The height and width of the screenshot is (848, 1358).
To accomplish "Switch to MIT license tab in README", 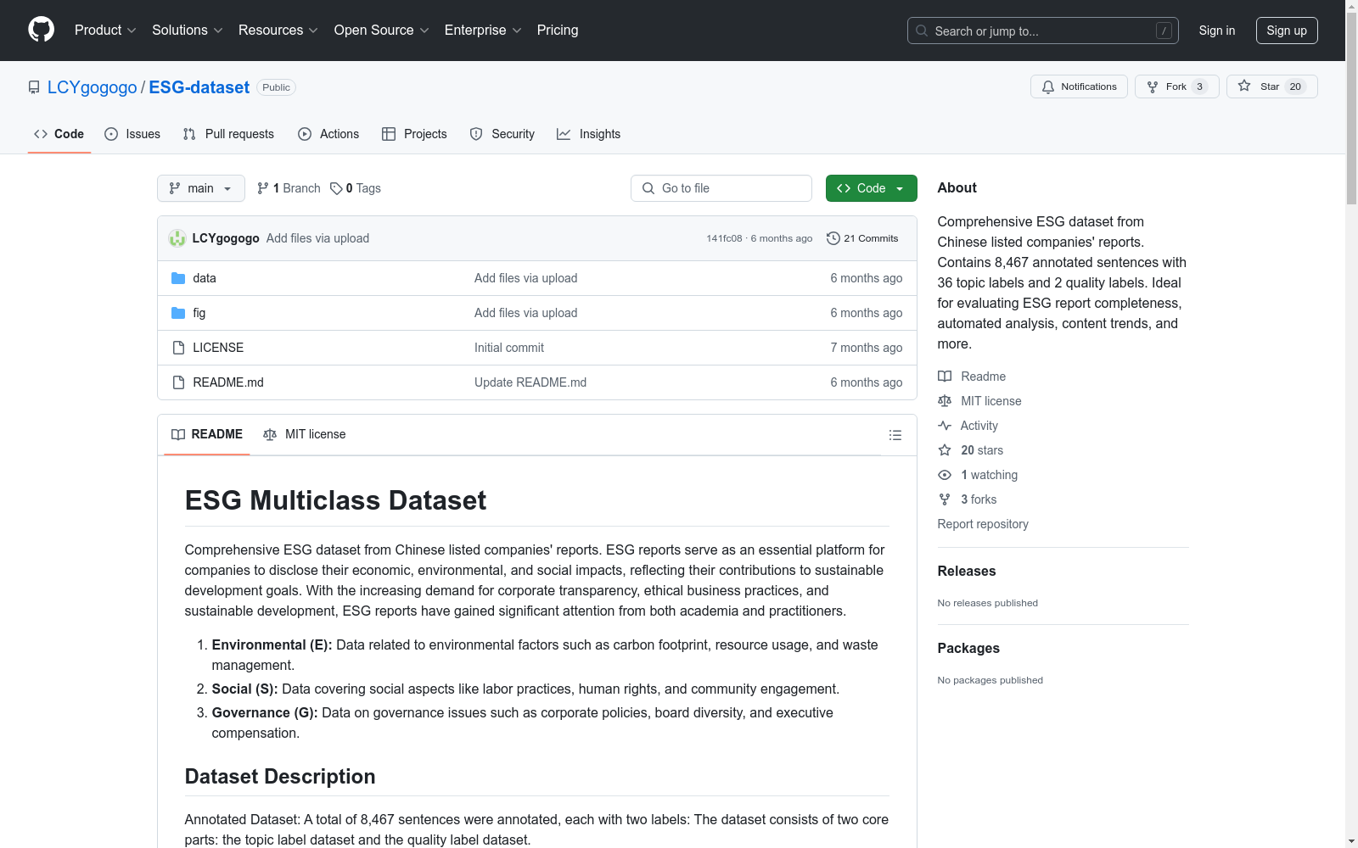I will [x=305, y=434].
